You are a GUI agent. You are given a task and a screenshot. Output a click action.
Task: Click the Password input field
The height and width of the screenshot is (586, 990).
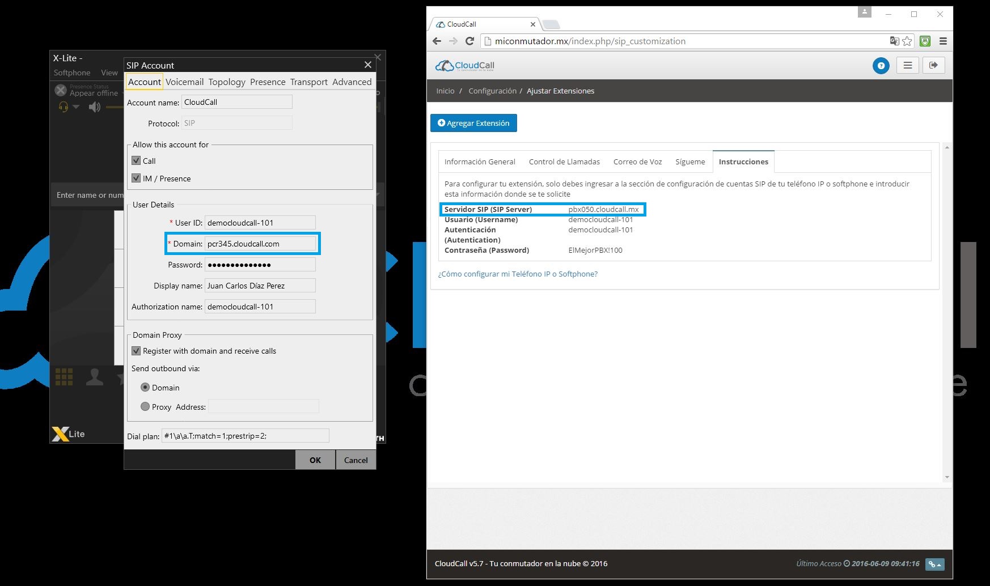pos(260,265)
